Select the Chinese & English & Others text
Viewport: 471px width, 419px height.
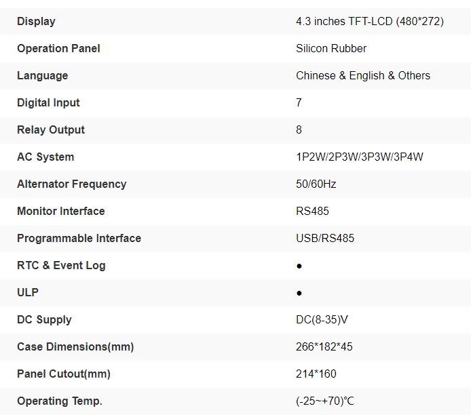[362, 76]
